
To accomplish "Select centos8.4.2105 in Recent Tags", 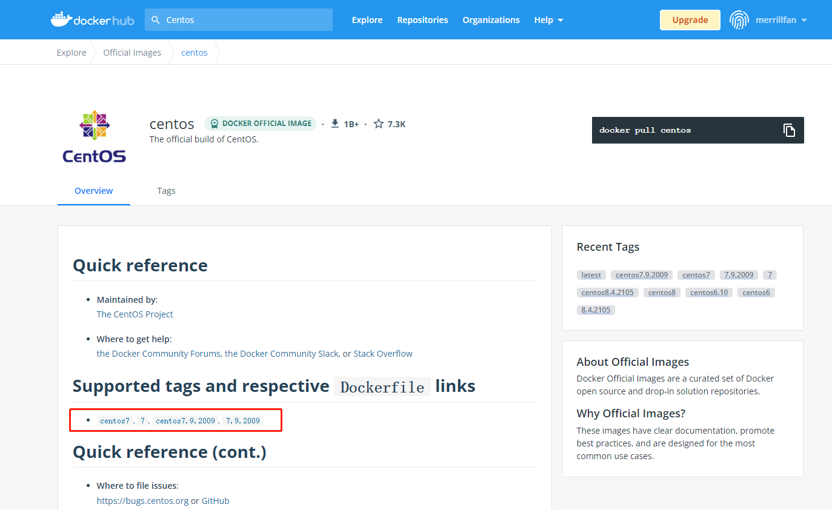I will tap(608, 293).
